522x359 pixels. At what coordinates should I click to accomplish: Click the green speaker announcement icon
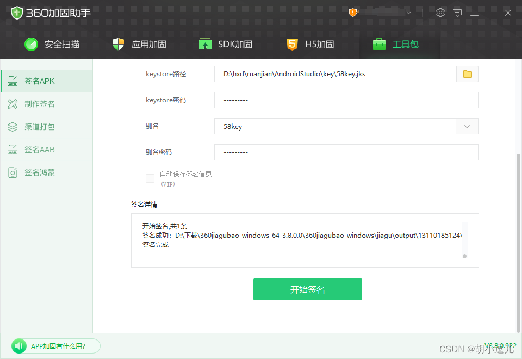click(19, 346)
